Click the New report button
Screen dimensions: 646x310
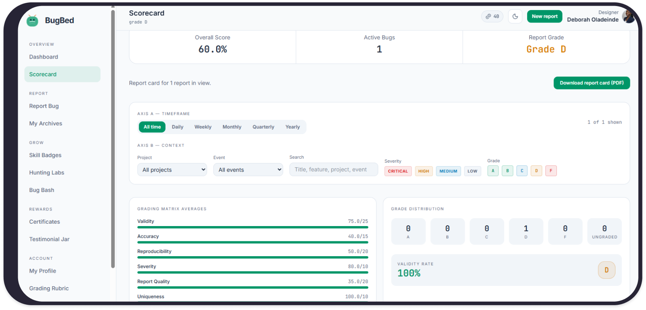(x=544, y=16)
